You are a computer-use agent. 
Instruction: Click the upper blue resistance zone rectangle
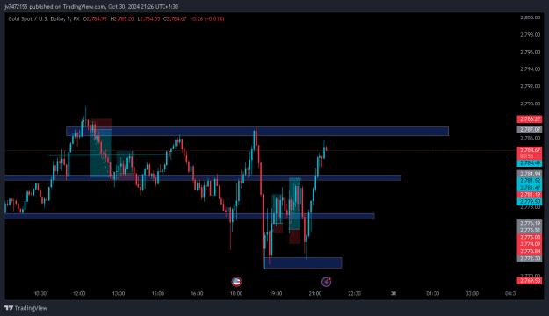tap(257, 132)
